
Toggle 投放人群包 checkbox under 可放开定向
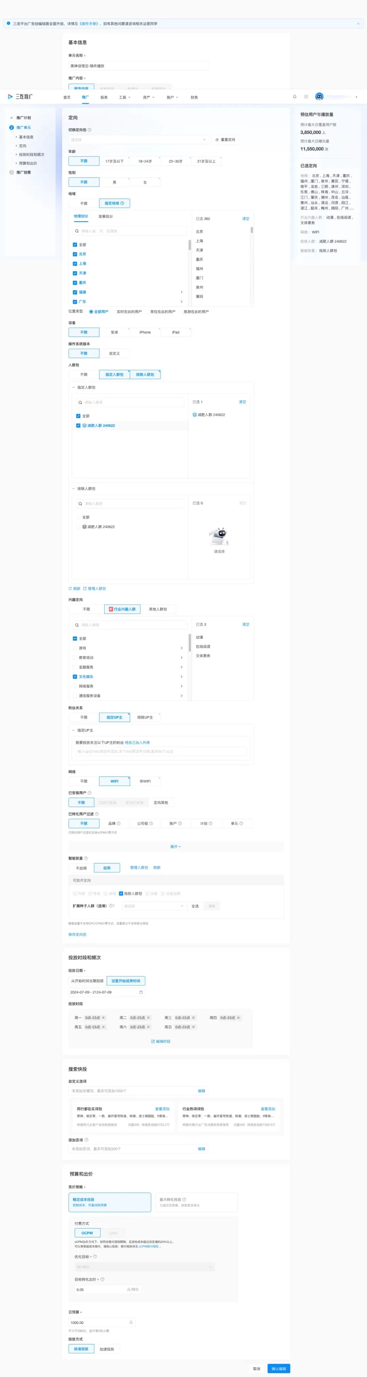click(121, 893)
